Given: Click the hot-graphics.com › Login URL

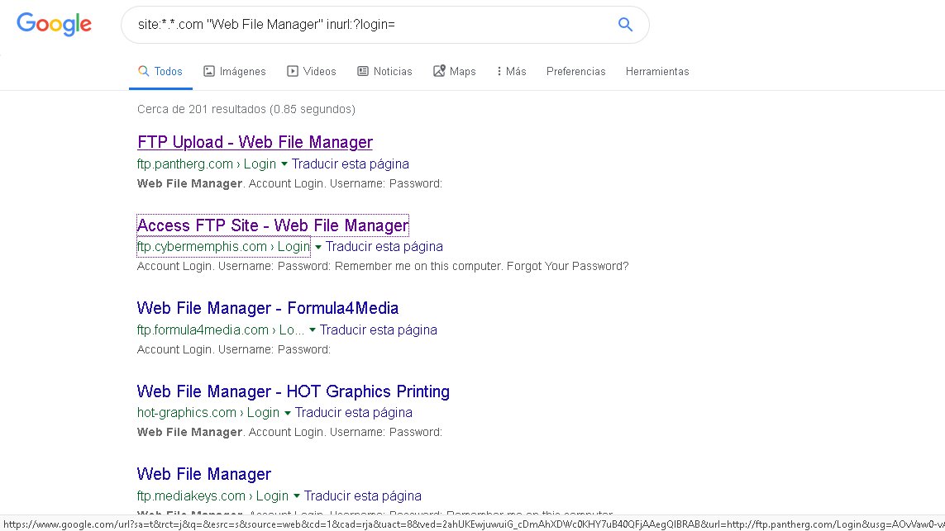Looking at the screenshot, I should tap(208, 412).
